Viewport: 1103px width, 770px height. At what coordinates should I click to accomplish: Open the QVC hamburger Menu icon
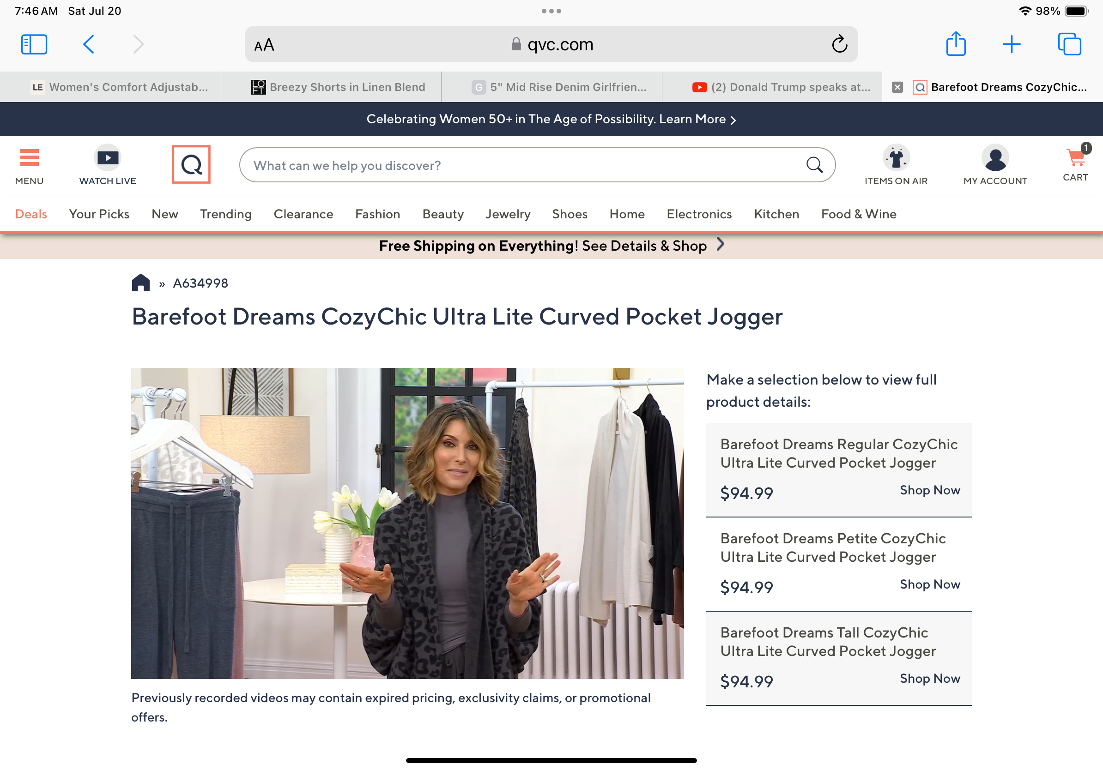coord(29,157)
